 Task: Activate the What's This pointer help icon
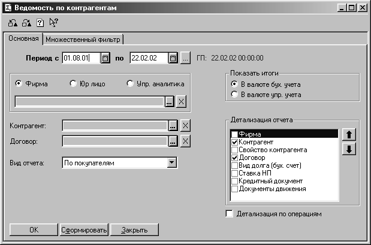tap(53, 23)
